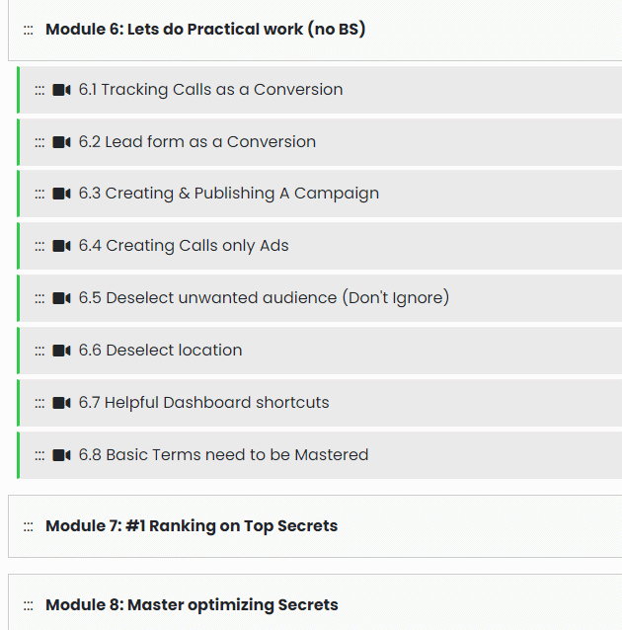Click video icon for 6.6 Deselect location
The image size is (622, 630).
pos(61,351)
